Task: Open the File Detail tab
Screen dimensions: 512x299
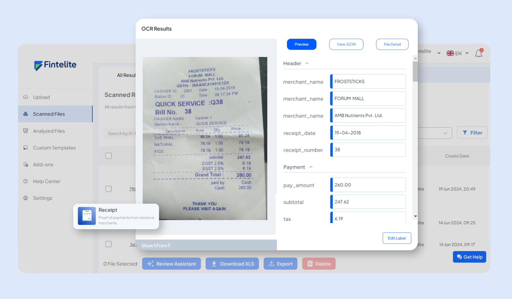Action: coord(392,44)
